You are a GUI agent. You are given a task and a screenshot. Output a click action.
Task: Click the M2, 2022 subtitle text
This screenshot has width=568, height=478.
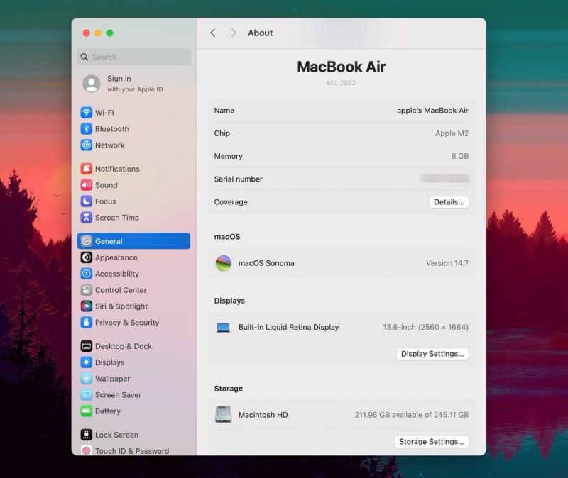[x=342, y=83]
